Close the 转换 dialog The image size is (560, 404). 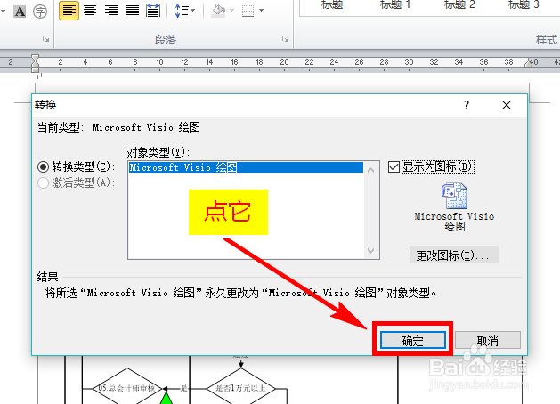[507, 105]
